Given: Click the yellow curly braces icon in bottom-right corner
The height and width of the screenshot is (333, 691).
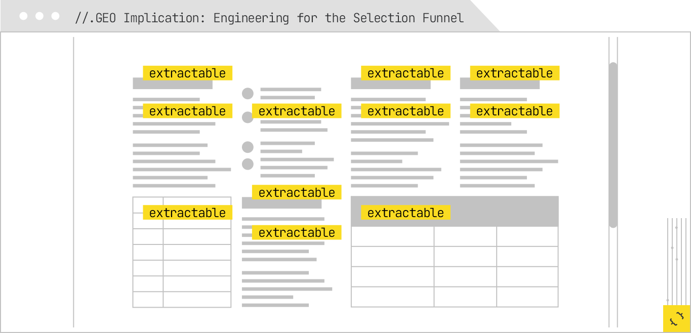Looking at the screenshot, I should point(677,319).
